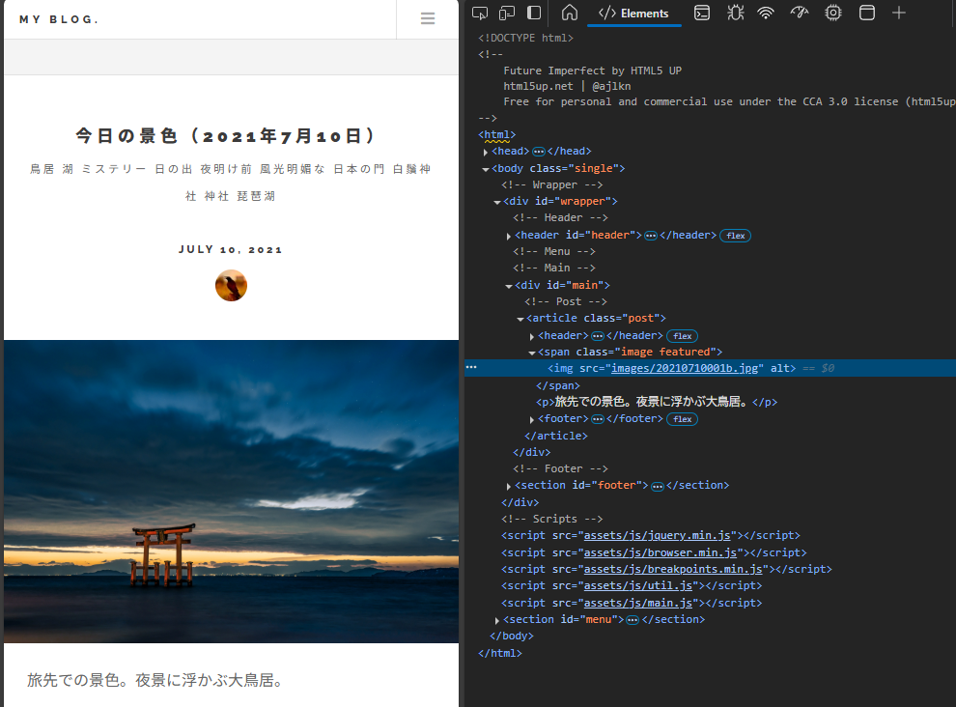Image resolution: width=956 pixels, height=707 pixels.
Task: Collapse the article class post node
Action: click(520, 319)
